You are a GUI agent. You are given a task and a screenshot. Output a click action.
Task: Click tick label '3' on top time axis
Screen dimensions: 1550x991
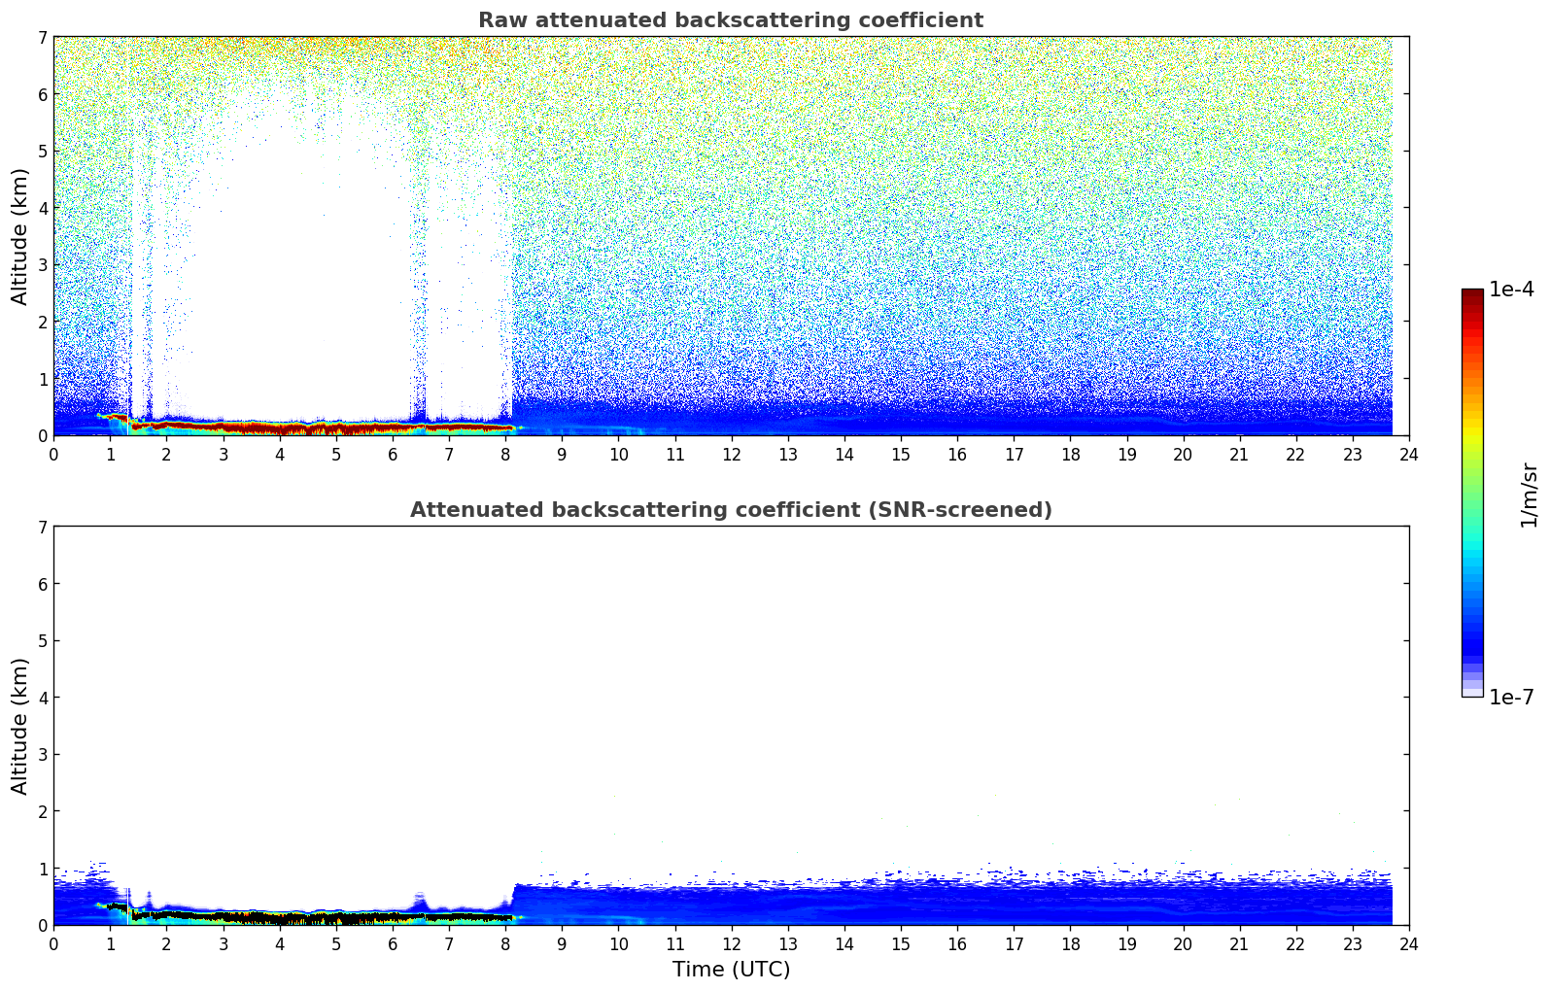pyautogui.click(x=223, y=454)
